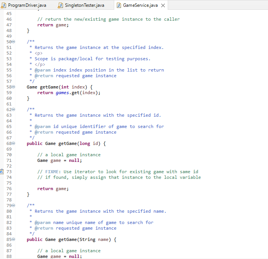Click '@param index' tag at line 55
Screen dimensions: 268x259
pos(51,70)
